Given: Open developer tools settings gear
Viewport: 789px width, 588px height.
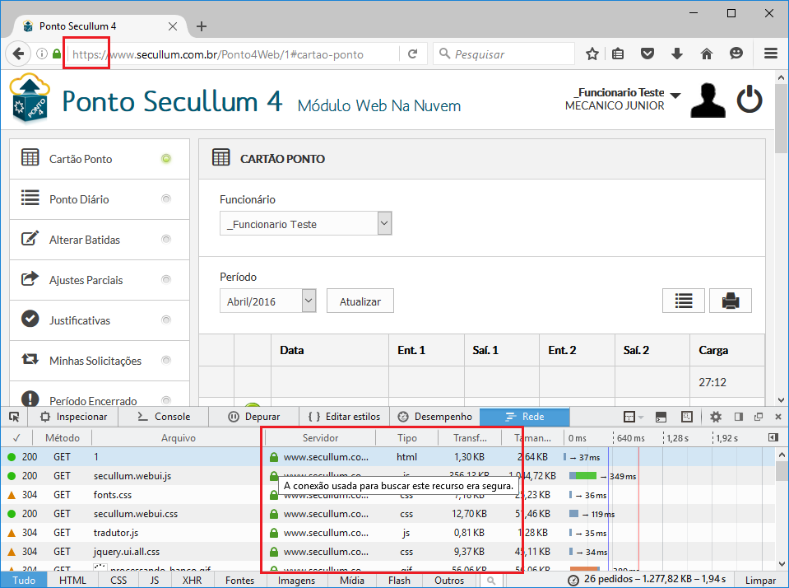Looking at the screenshot, I should point(716,417).
